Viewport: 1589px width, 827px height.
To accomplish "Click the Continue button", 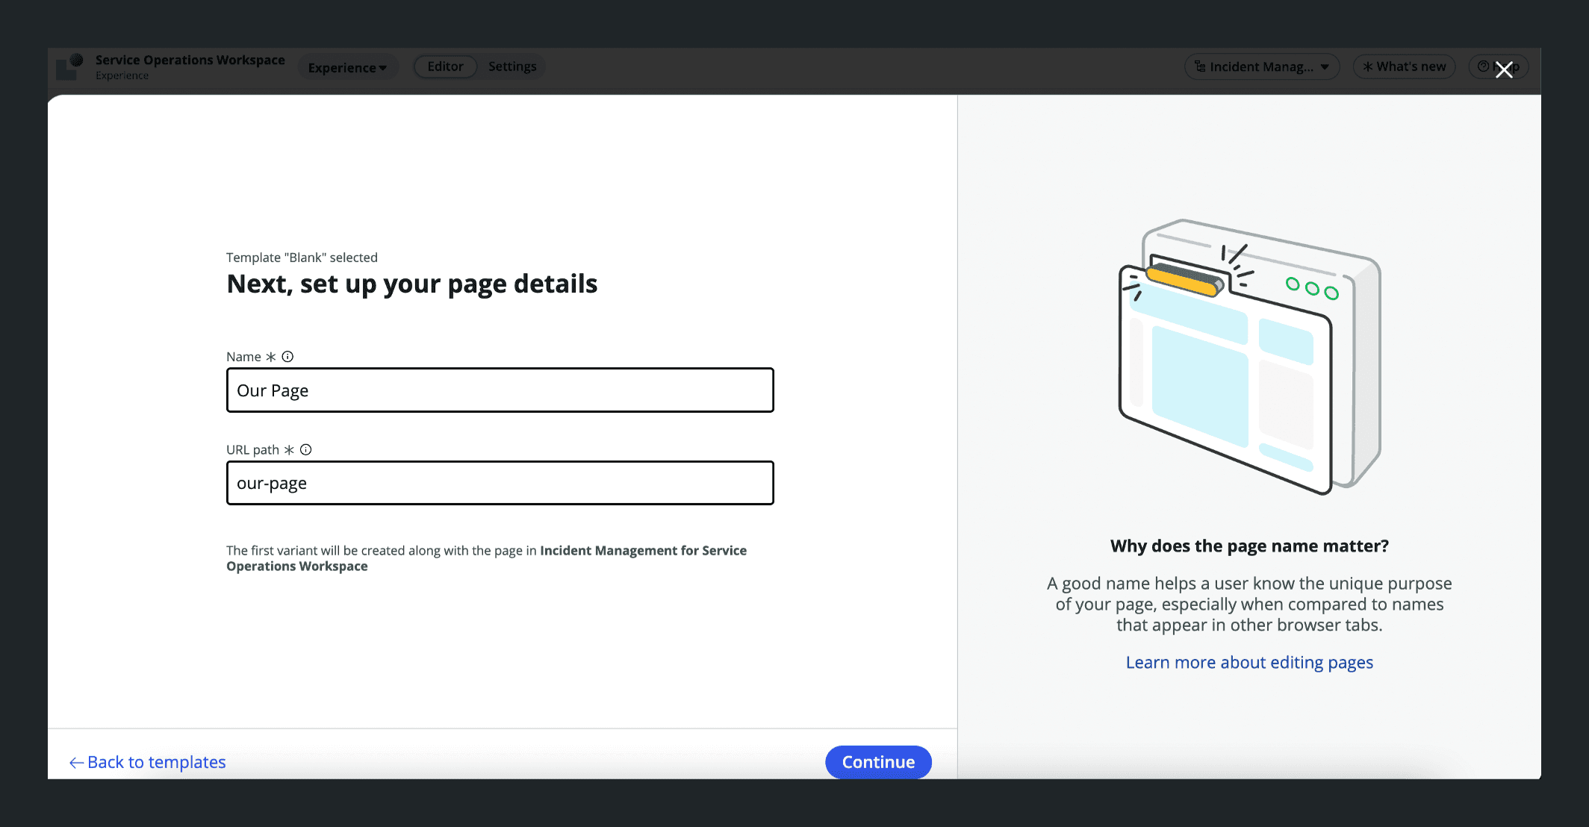I will pyautogui.click(x=878, y=762).
